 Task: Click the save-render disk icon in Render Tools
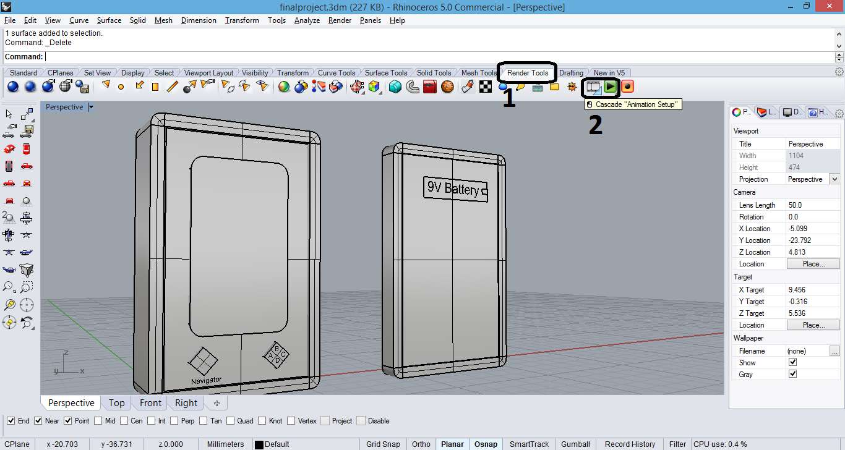(82, 87)
